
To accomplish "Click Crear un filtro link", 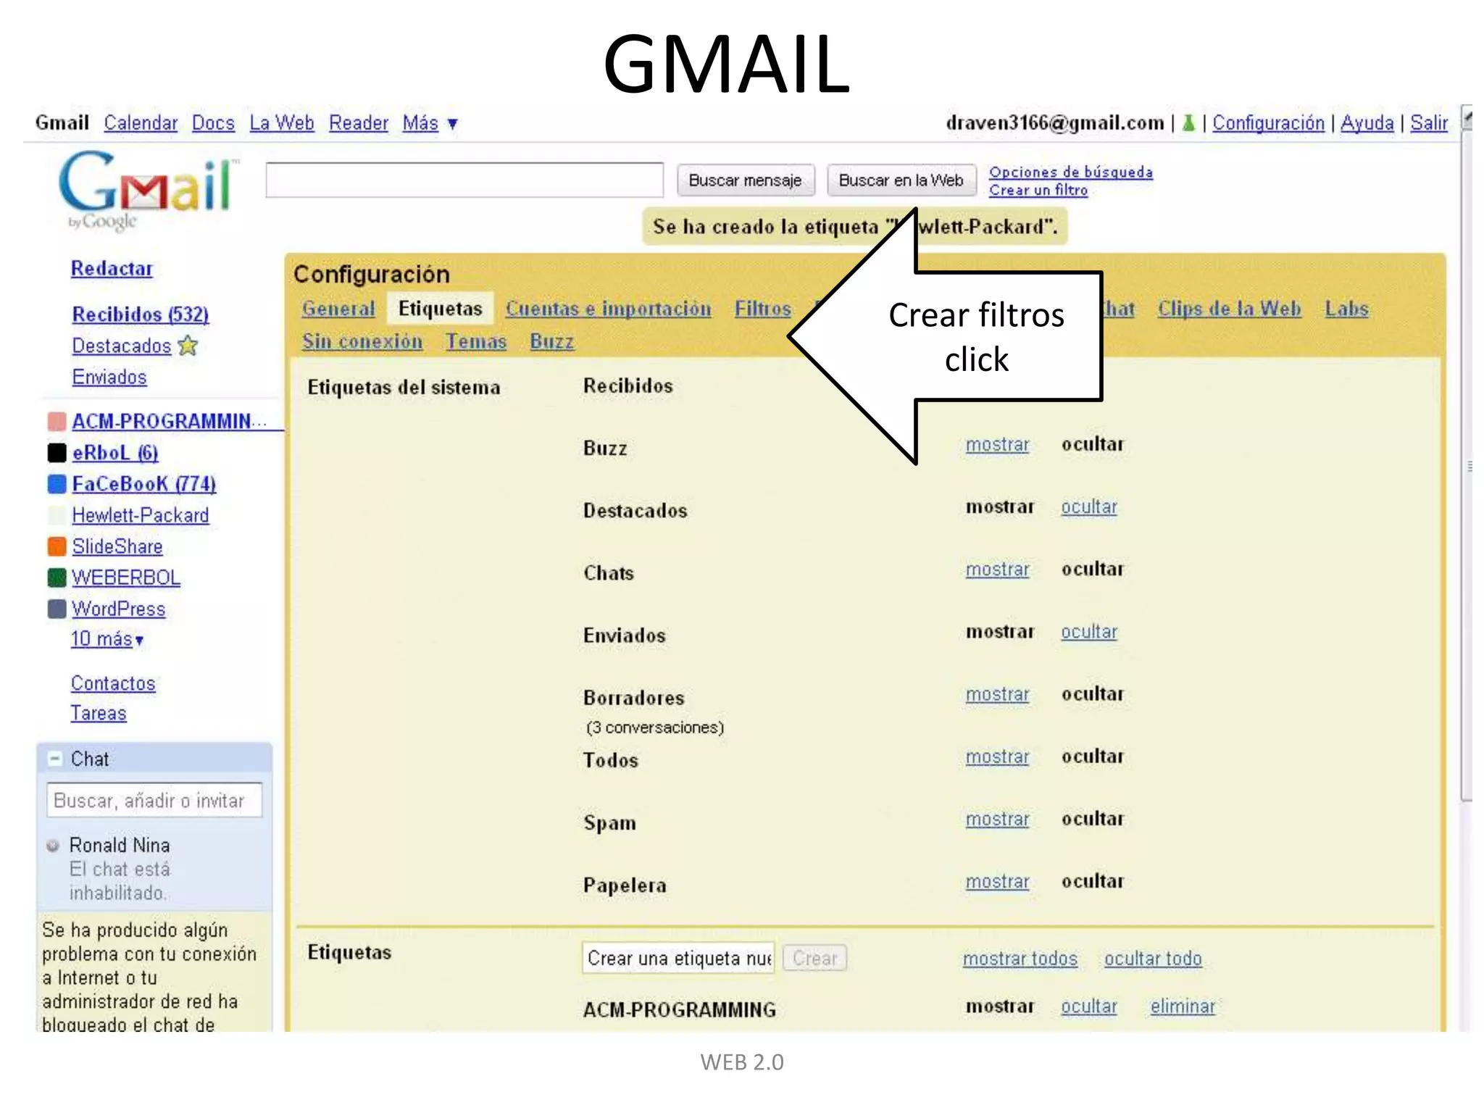I will pos(1038,190).
